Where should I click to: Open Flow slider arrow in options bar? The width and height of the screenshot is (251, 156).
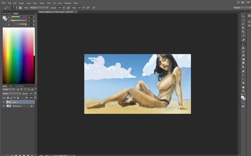[84, 8]
